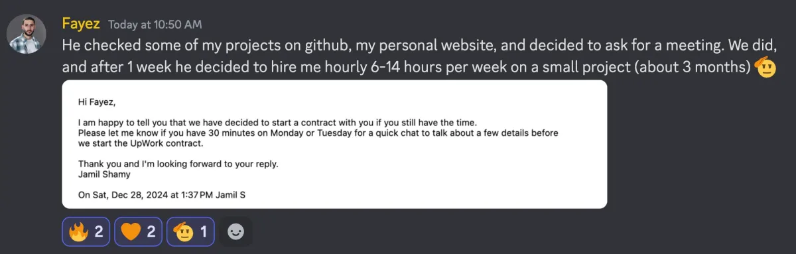Viewport: 796px width, 254px height.
Task: Click the saluting face emoji reaction pill
Action: click(x=190, y=231)
